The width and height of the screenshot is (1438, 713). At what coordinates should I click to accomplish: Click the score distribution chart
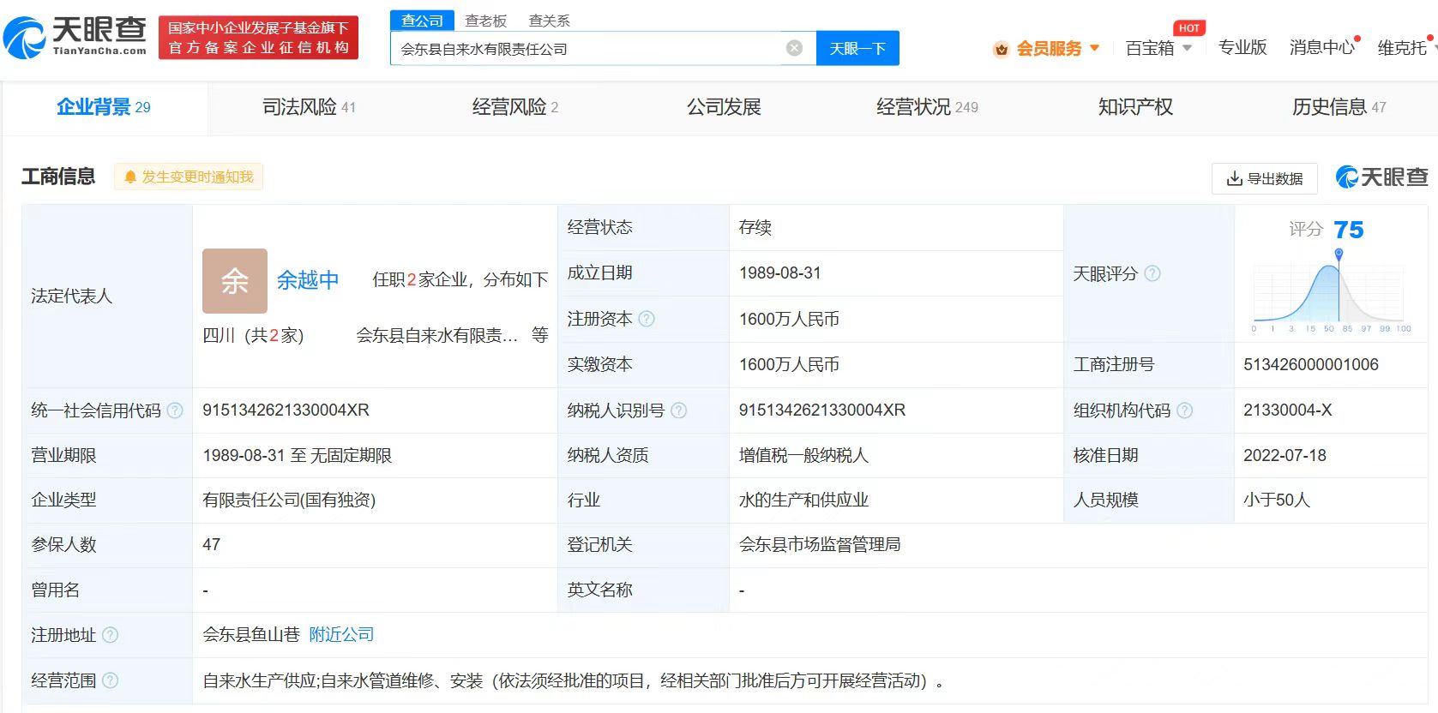click(x=1331, y=291)
